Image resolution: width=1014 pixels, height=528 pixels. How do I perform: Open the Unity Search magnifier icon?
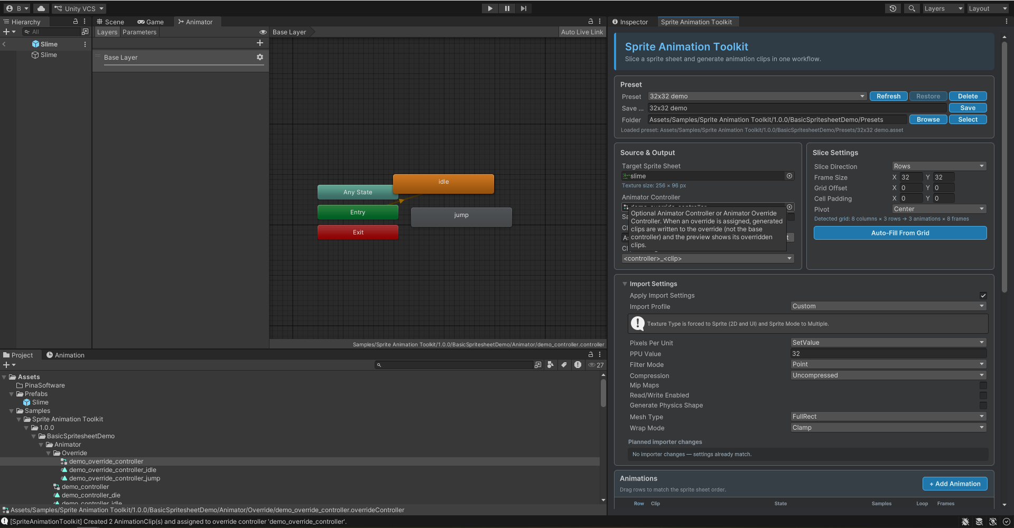point(911,8)
